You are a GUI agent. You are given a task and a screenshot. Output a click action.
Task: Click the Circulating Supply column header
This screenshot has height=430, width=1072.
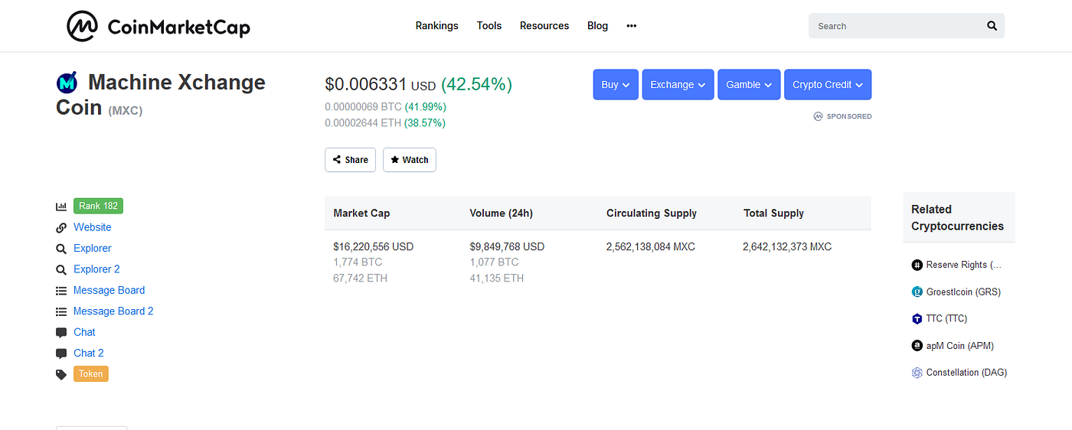[x=652, y=213]
